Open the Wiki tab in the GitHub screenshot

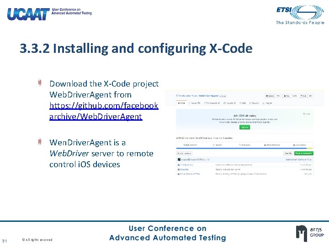(x=243, y=103)
